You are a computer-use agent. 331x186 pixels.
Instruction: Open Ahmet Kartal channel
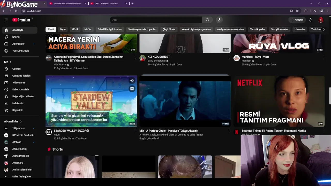click(20, 149)
